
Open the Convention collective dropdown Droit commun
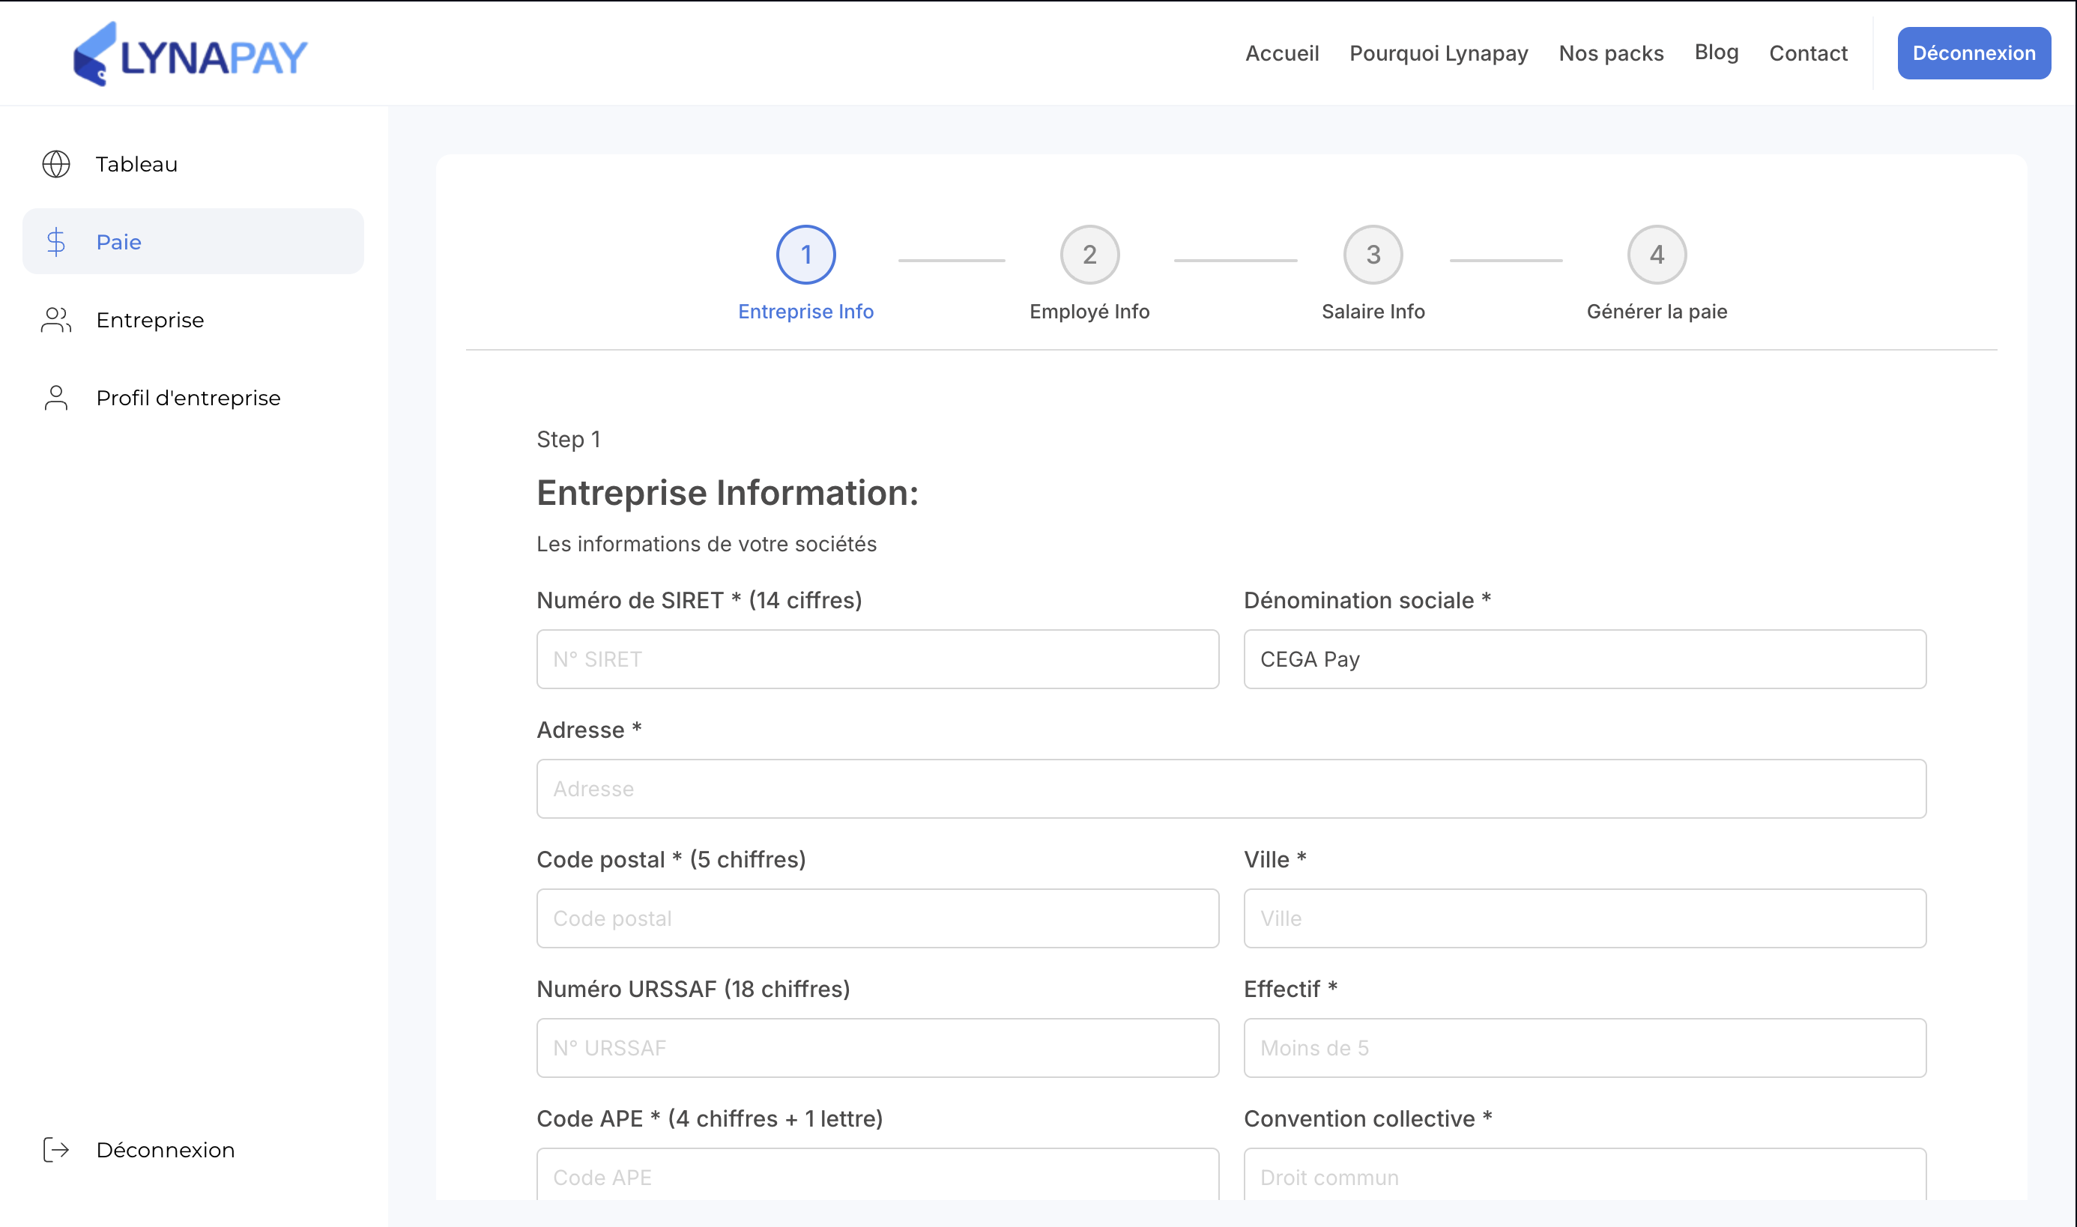1585,1174
